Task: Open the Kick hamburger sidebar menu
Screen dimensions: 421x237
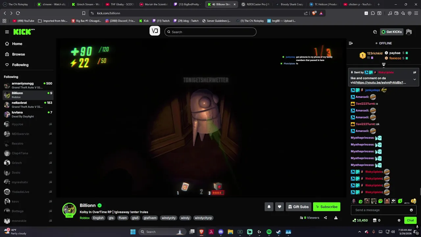Action: tap(7, 32)
